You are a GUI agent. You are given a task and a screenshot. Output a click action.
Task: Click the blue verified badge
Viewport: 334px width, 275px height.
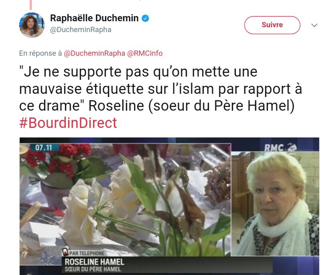[145, 18]
